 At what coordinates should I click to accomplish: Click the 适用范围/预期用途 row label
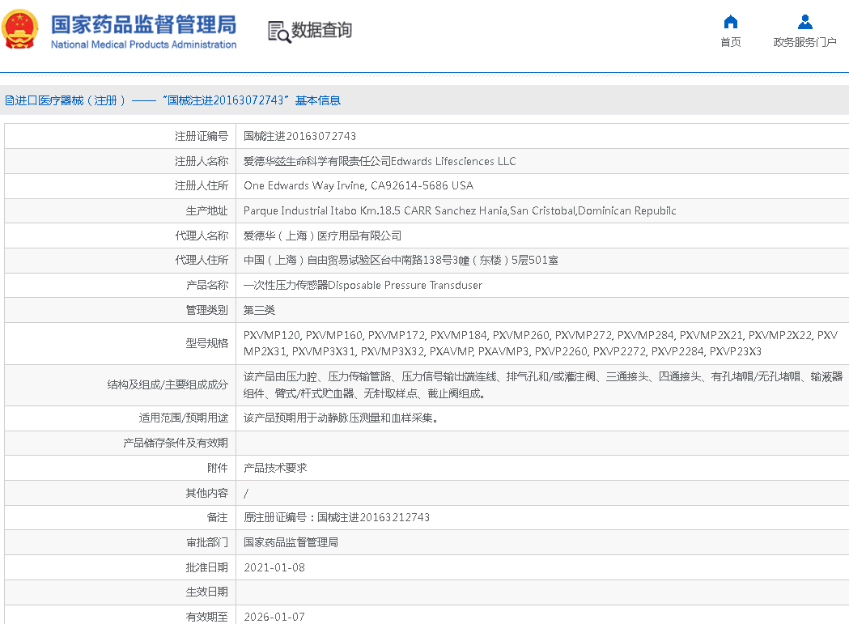coord(184,418)
